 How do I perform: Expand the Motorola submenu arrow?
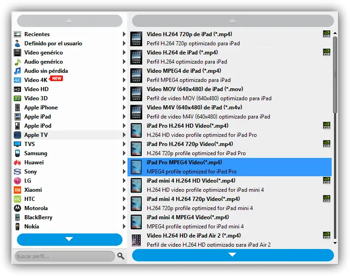pyautogui.click(x=124, y=208)
